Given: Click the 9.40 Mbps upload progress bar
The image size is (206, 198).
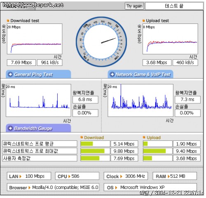Looking at the screenshot, I should 157,151.
